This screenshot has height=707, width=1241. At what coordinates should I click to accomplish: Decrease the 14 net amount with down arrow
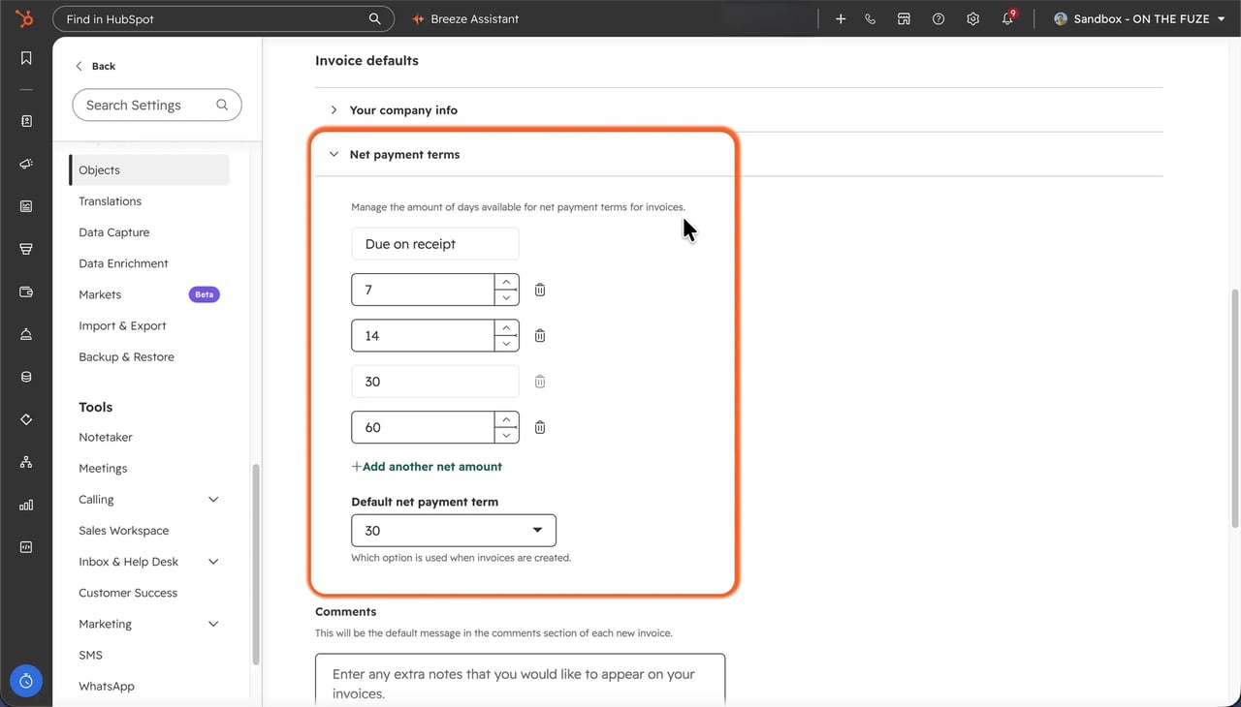click(x=506, y=343)
